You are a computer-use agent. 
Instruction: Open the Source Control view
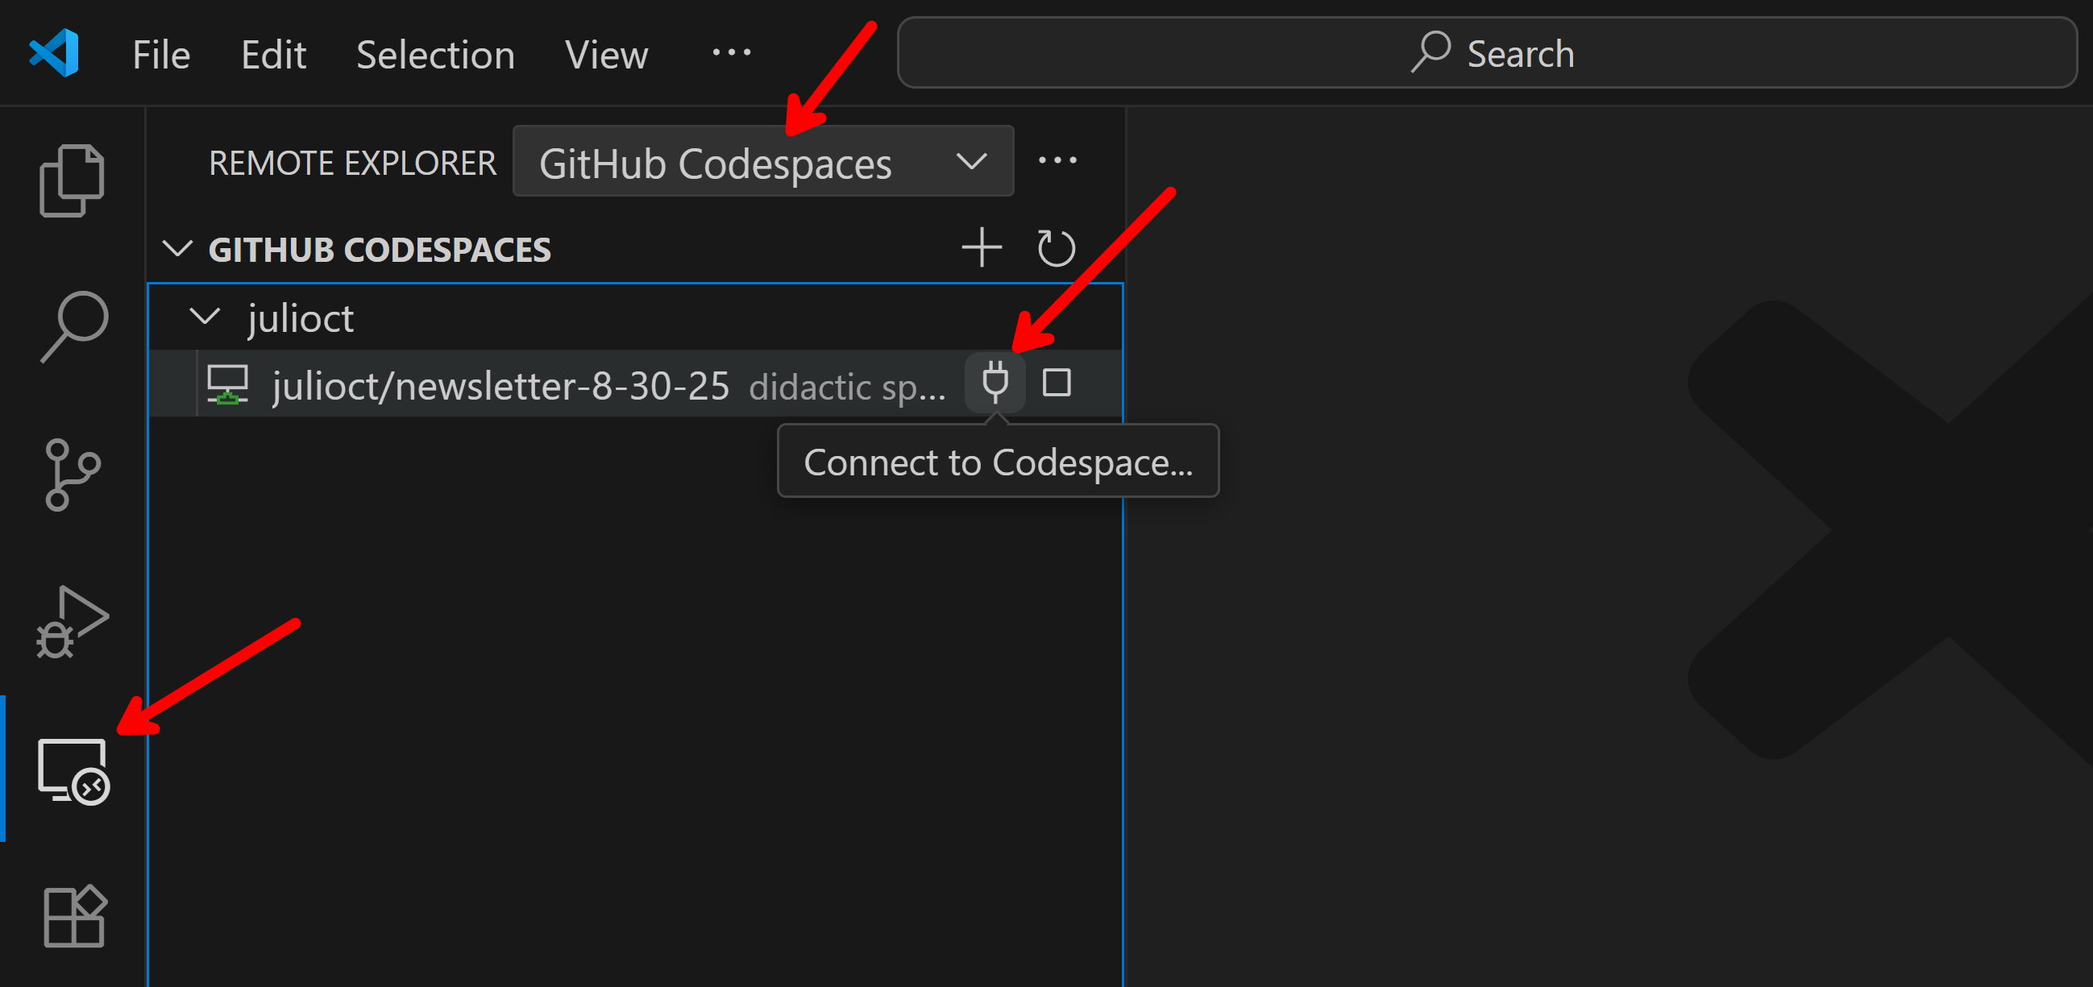73,475
